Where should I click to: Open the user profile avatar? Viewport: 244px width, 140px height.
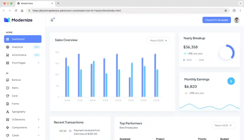point(237,20)
